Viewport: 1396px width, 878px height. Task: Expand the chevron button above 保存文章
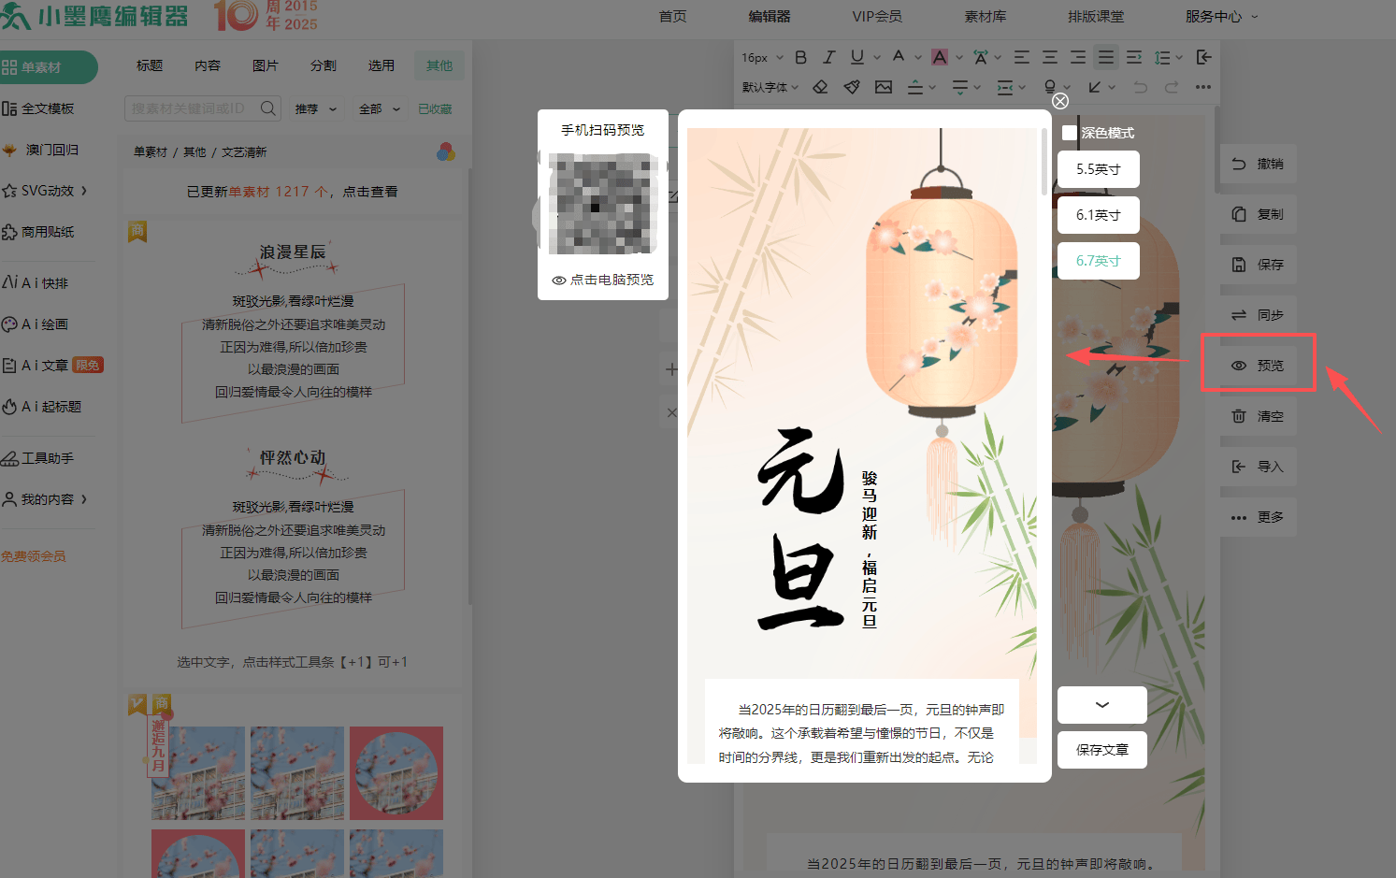[1102, 705]
